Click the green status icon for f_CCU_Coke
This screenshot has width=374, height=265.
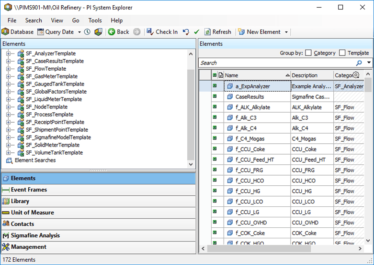coord(215,148)
